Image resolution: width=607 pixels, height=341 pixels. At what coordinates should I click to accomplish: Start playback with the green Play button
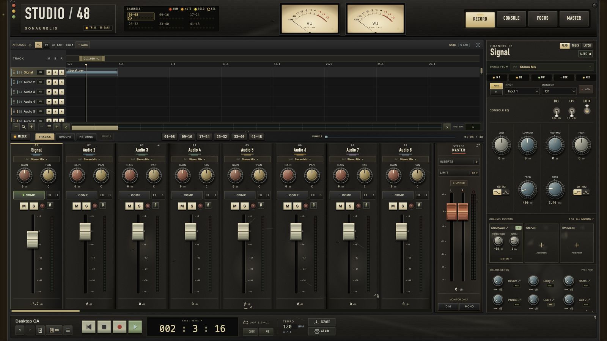(135, 327)
